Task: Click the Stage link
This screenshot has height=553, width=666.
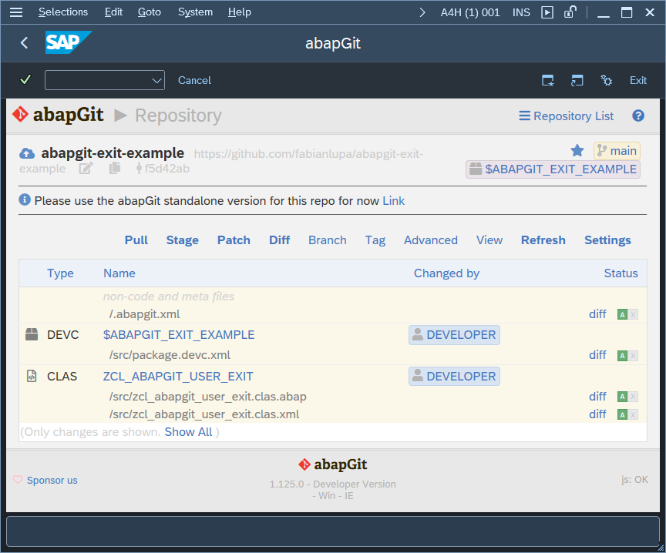Action: tap(182, 240)
